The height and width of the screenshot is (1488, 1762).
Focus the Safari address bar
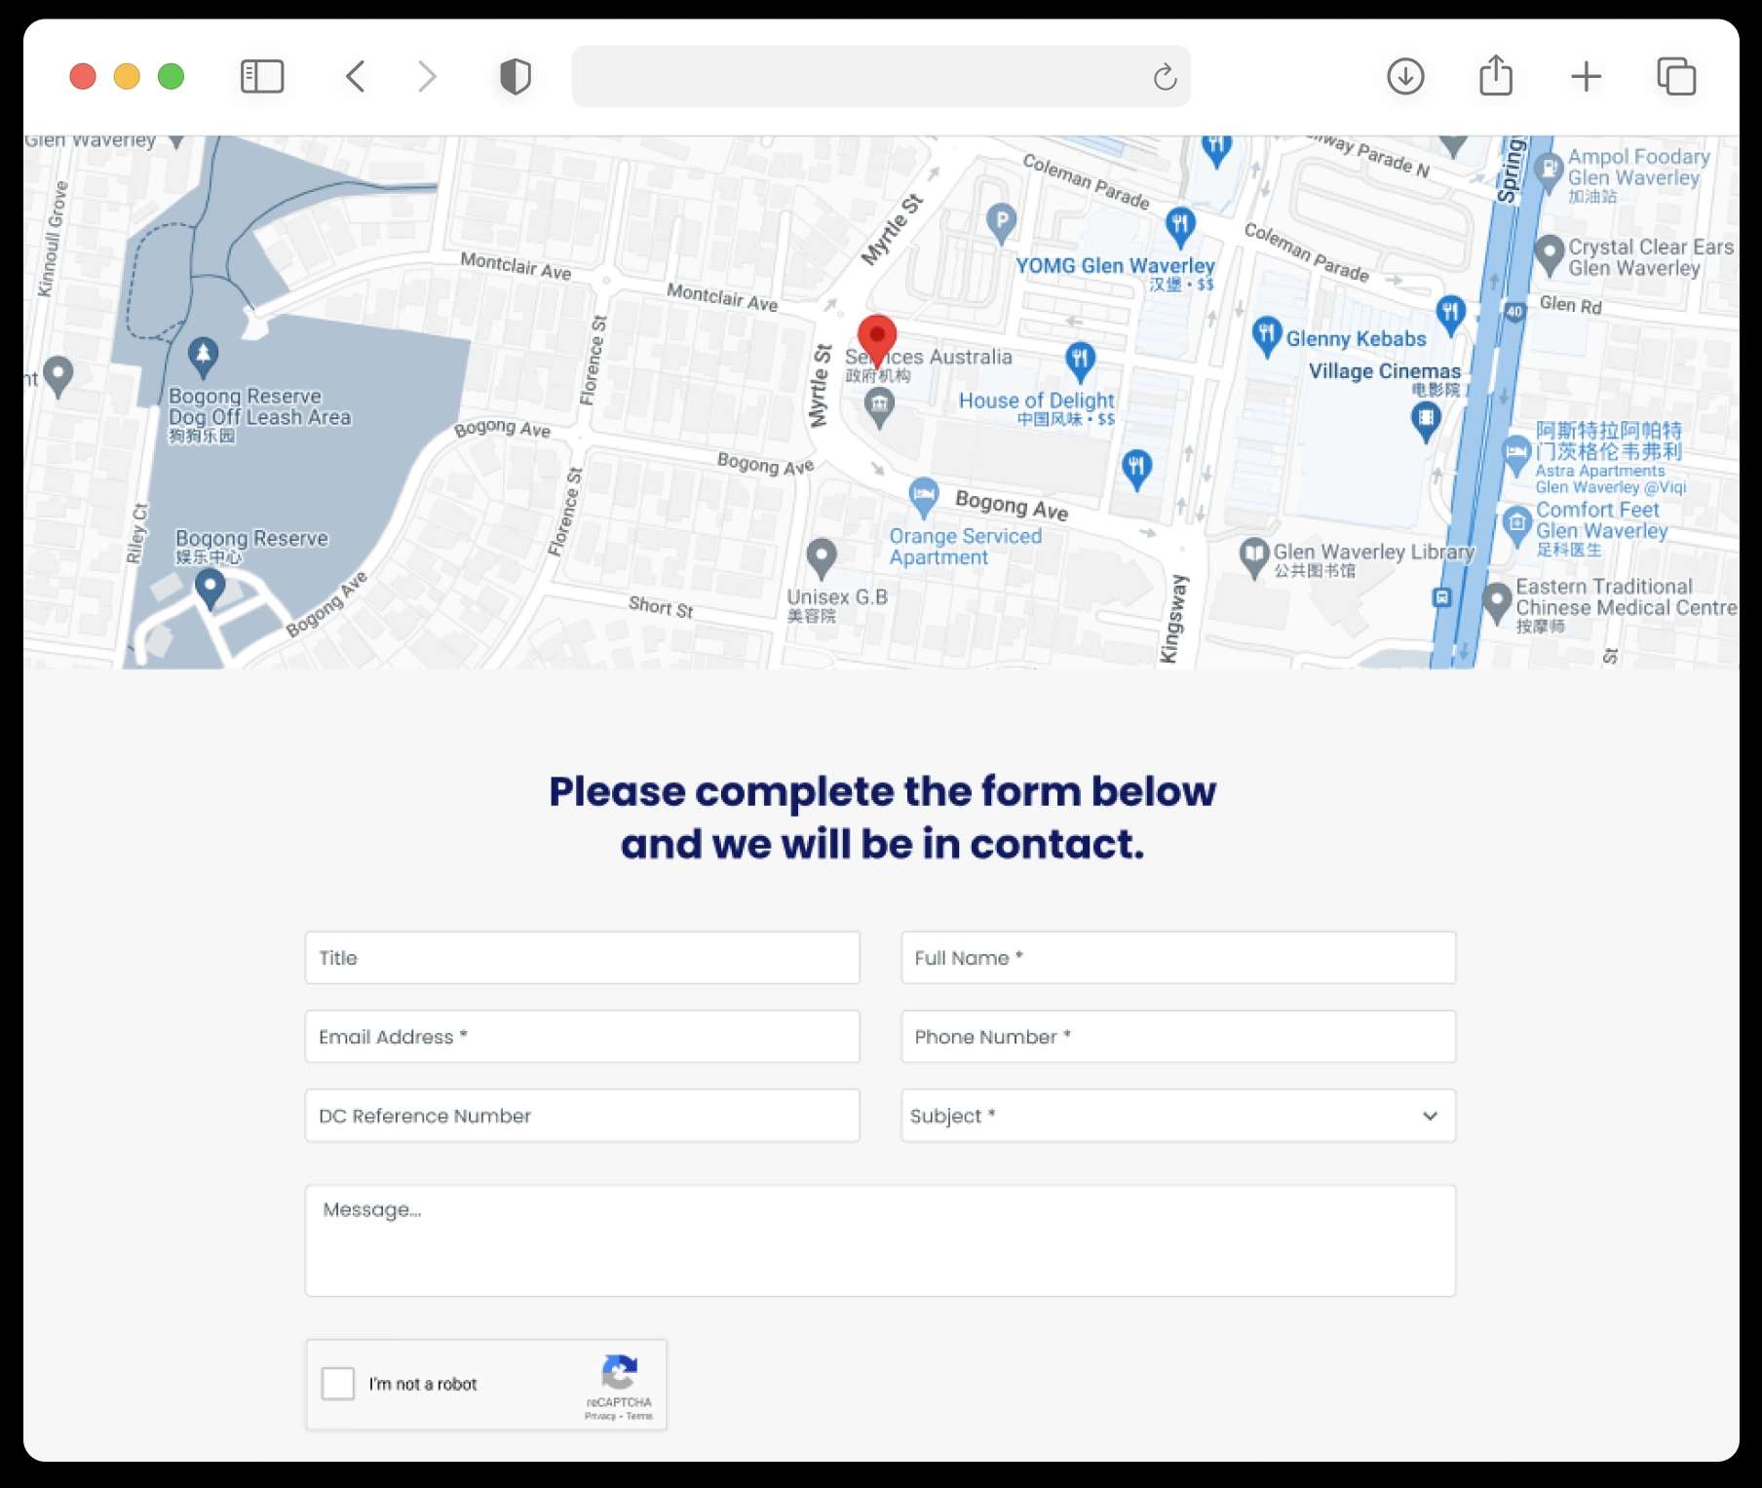tap(881, 76)
